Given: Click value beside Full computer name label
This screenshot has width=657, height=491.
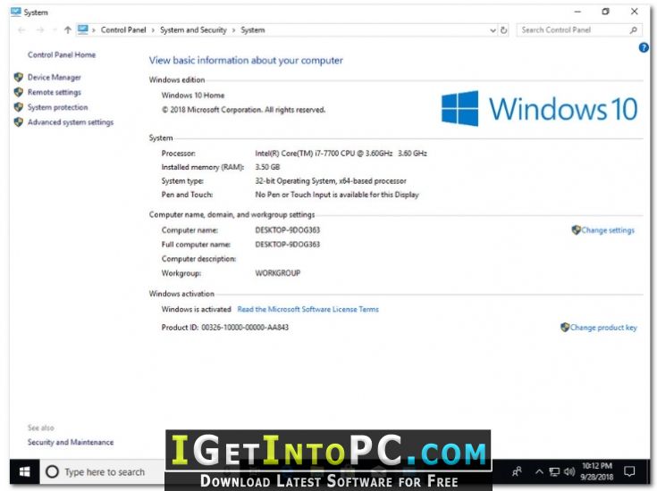Looking at the screenshot, I should pyautogui.click(x=288, y=245).
